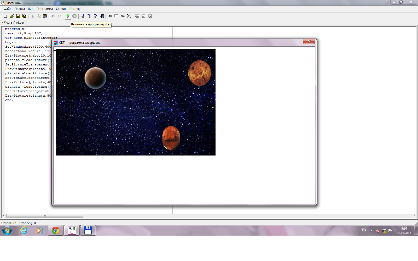Screen dimensions: 418x261
Task: Cut selection using the scissors icon
Action: [33, 16]
